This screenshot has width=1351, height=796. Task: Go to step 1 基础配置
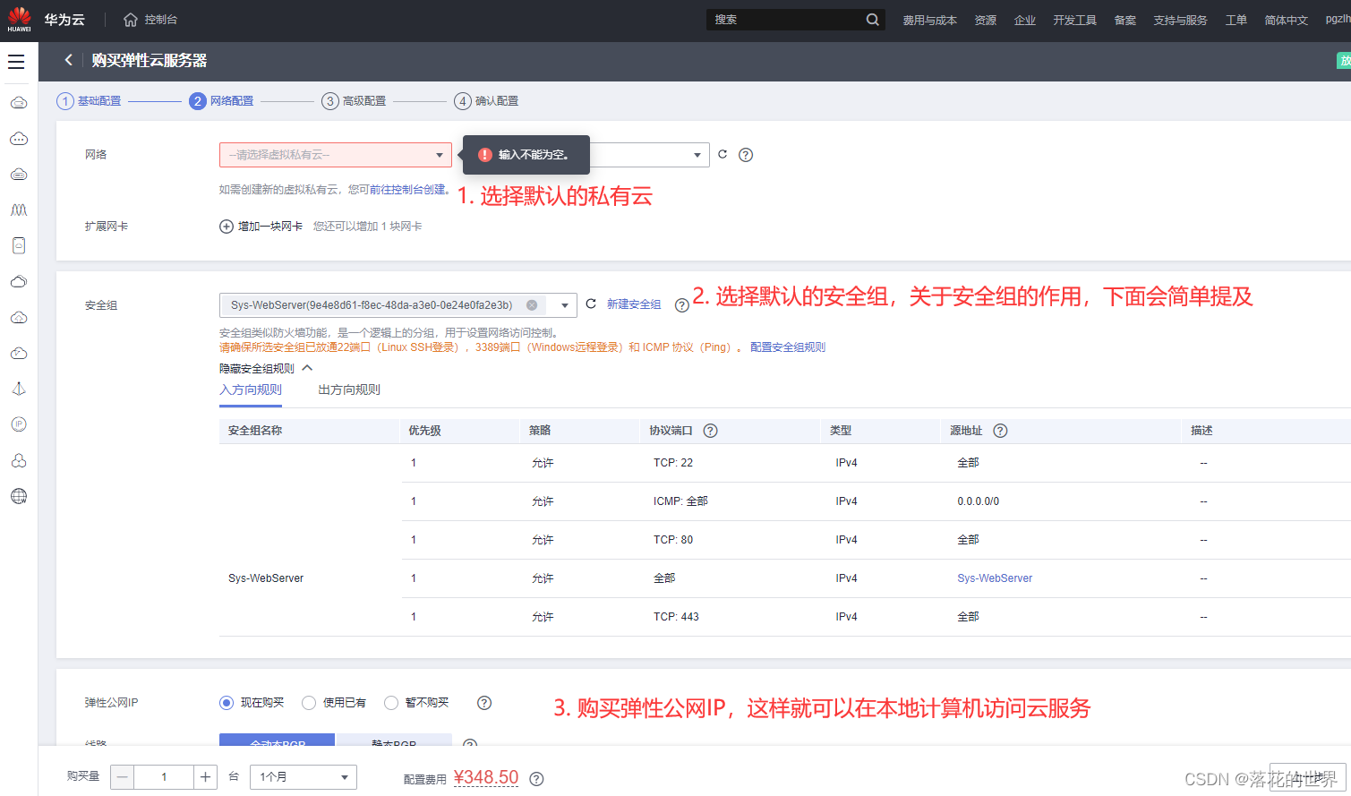click(x=89, y=101)
